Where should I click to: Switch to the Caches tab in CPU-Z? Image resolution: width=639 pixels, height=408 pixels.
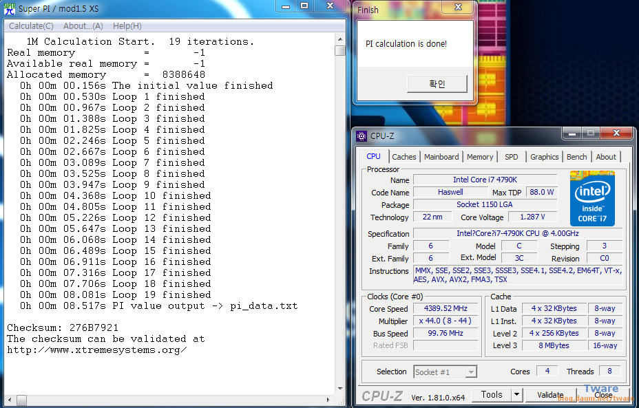(404, 157)
